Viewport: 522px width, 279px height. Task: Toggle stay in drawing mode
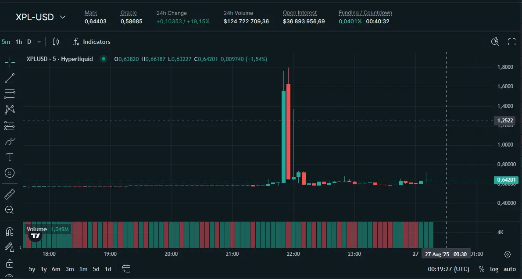click(10, 247)
